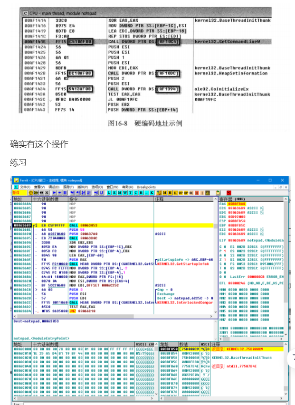This screenshot has height=405, width=295.
Task: Click the Step into toolbar icon
Action: click(x=72, y=192)
